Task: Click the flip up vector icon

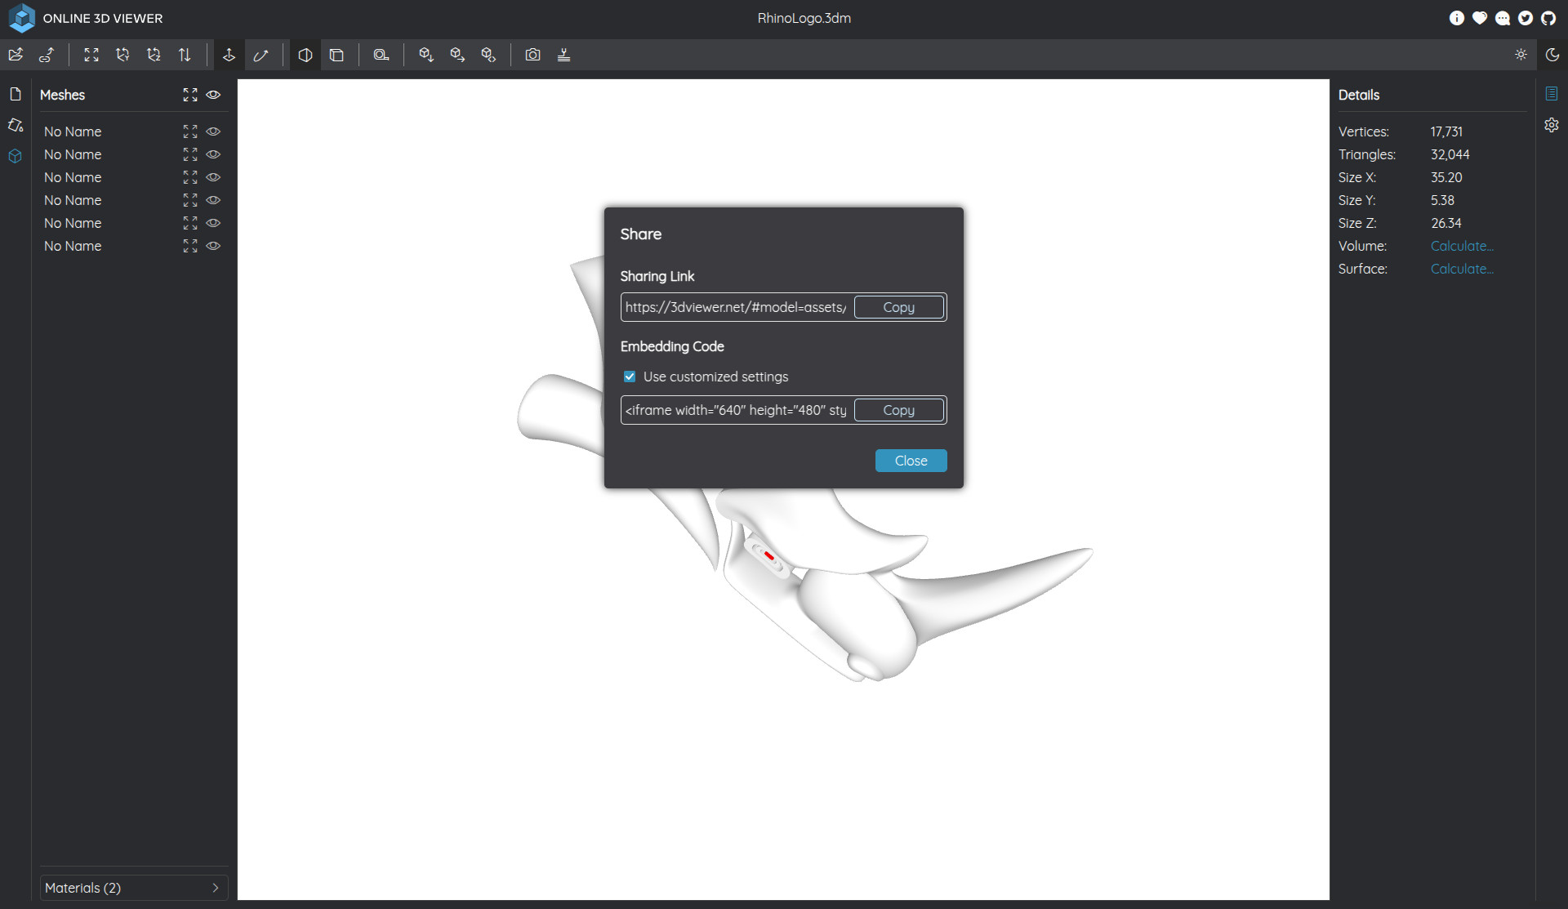Action: point(185,55)
